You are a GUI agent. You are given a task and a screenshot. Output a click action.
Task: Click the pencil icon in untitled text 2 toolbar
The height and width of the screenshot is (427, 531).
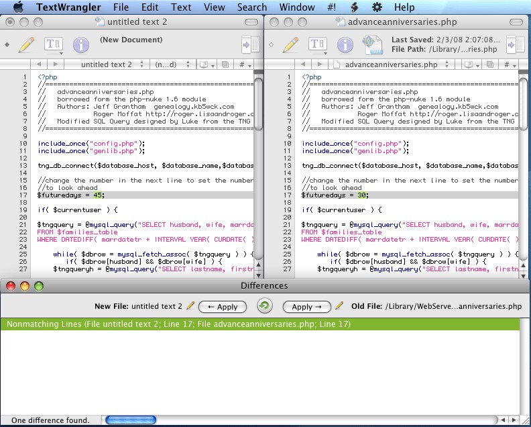26,45
